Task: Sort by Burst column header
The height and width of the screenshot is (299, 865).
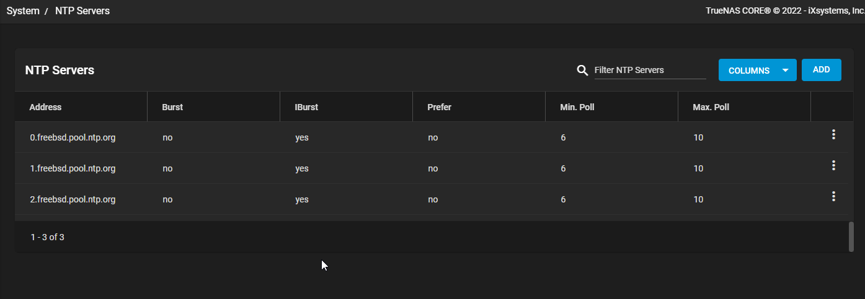Action: 172,107
